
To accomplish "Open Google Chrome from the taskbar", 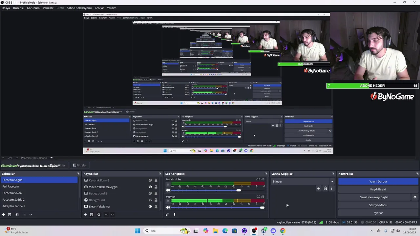I will (x=283, y=231).
